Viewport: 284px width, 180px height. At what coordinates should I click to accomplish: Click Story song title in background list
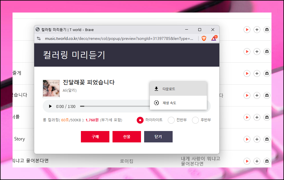(20, 139)
